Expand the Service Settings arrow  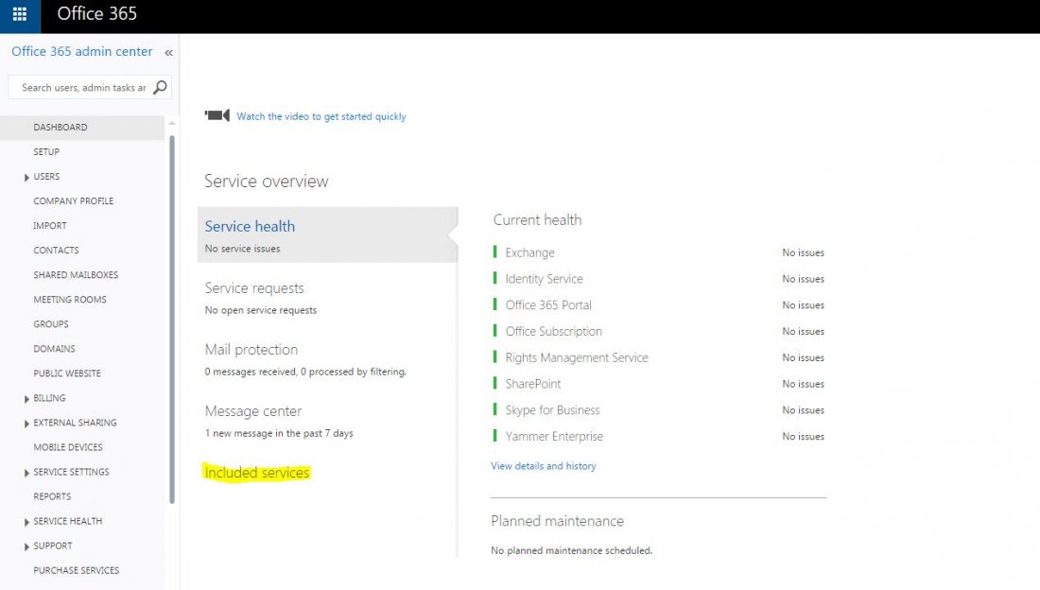coord(26,473)
